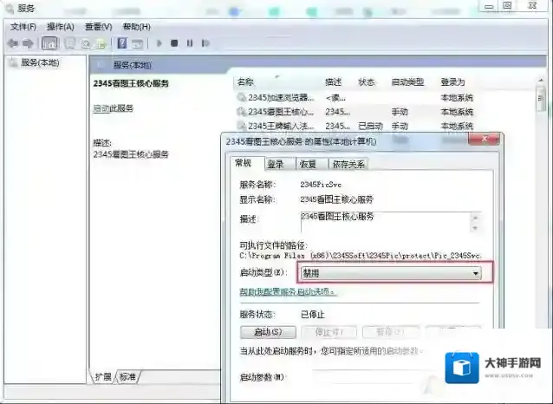Sort by the 登录为 column header

452,82
